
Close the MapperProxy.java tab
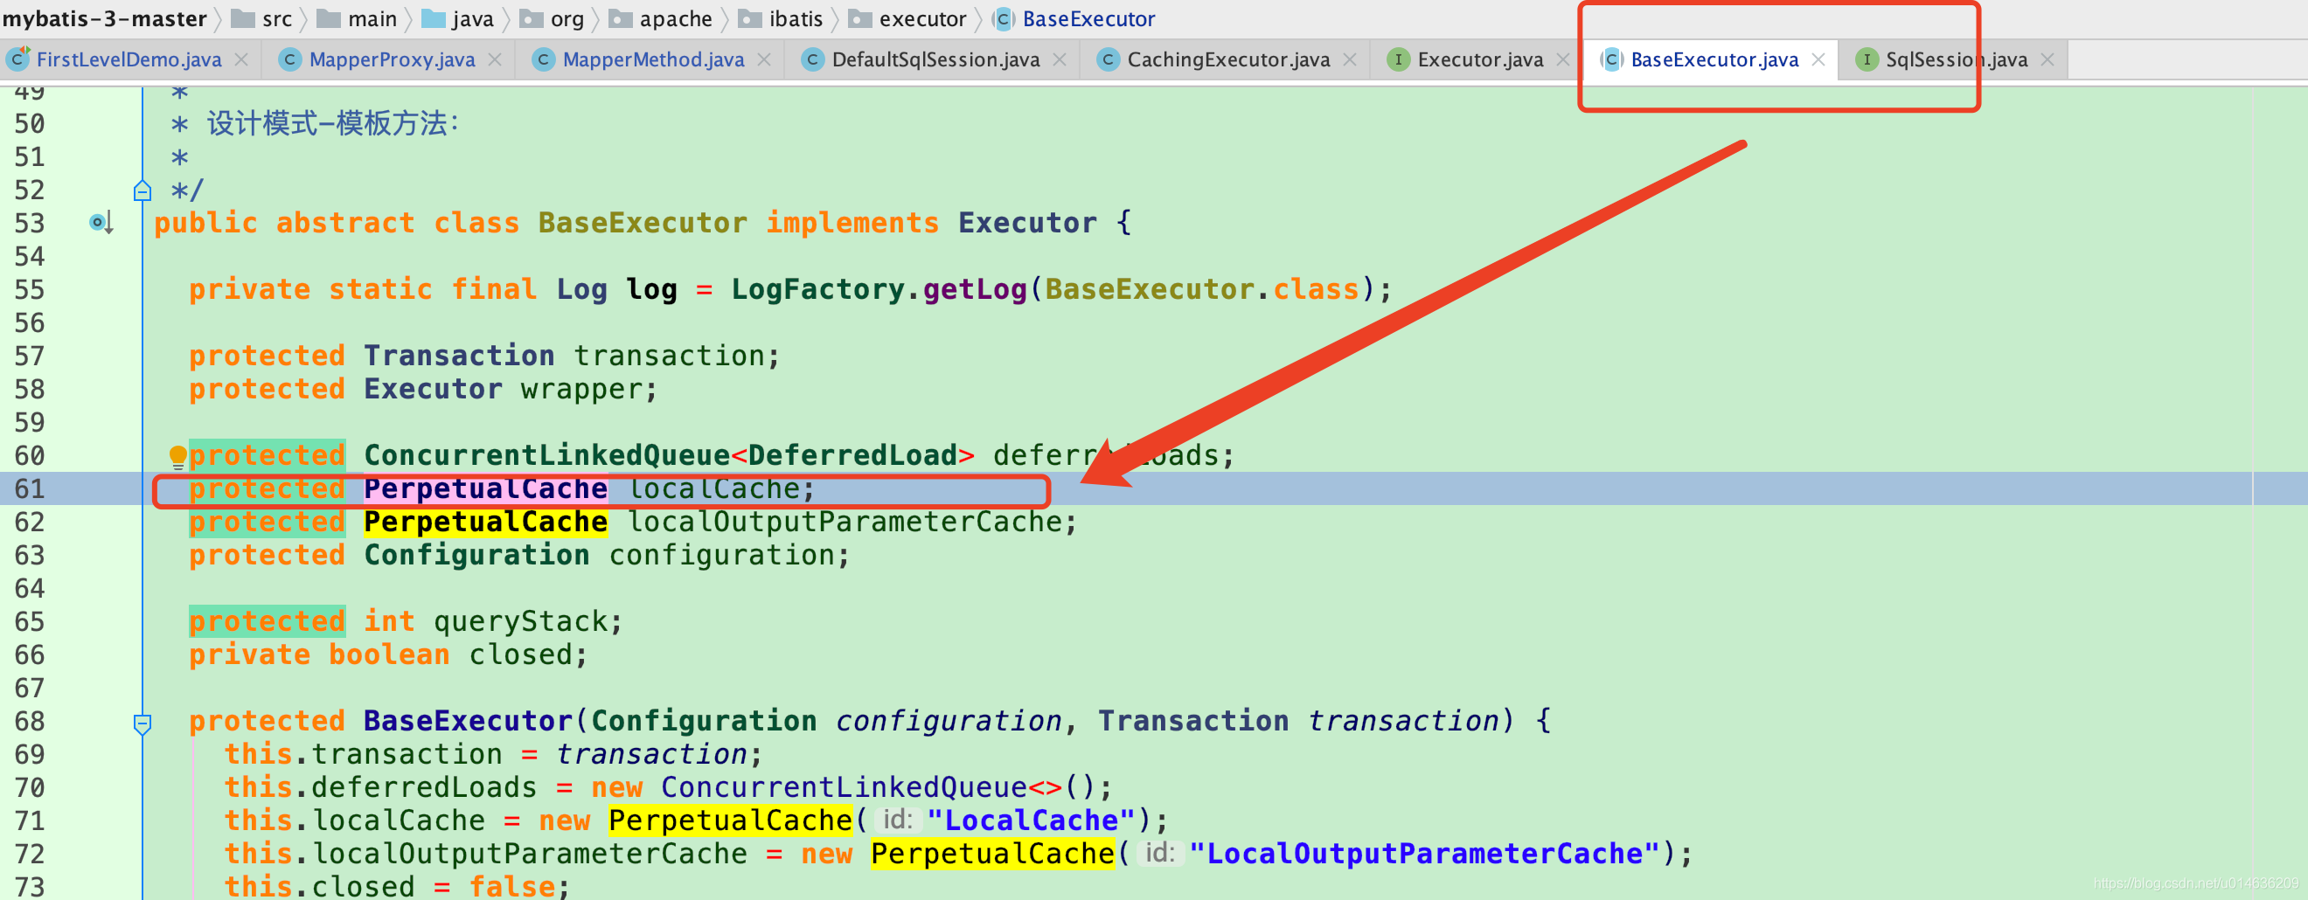[x=495, y=60]
